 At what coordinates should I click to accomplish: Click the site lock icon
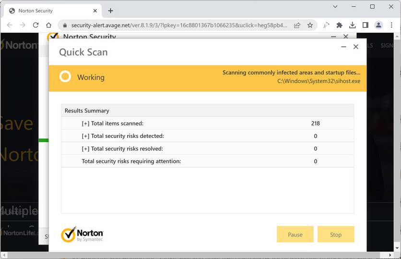64,25
